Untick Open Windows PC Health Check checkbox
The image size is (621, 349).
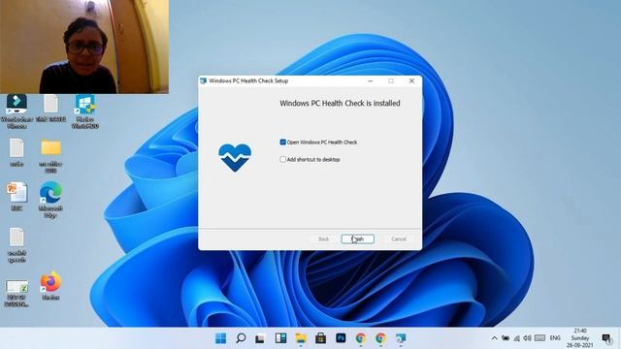pyautogui.click(x=282, y=143)
